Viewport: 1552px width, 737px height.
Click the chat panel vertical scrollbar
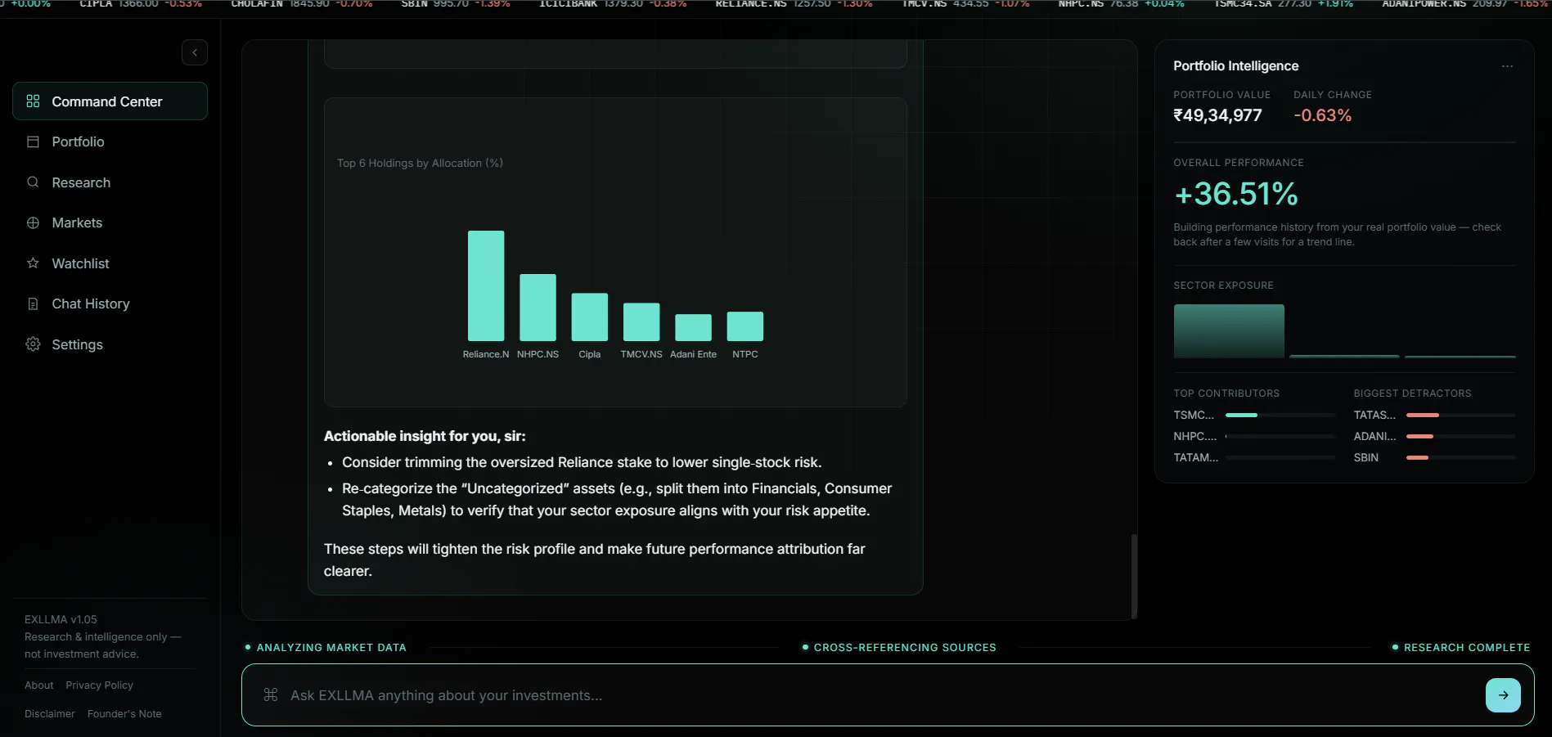click(x=1134, y=576)
